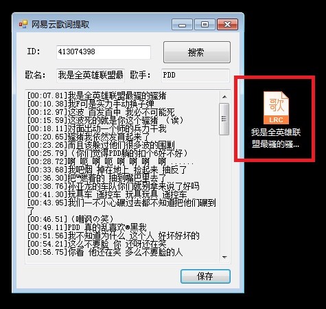
Task: Click the lyrics scrollbar down arrow
Action: point(224,257)
